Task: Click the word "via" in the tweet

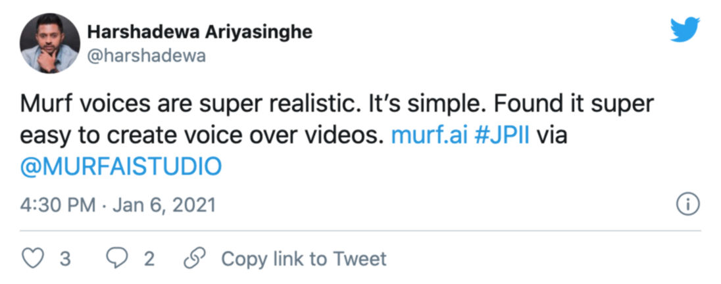Action: pyautogui.click(x=551, y=136)
